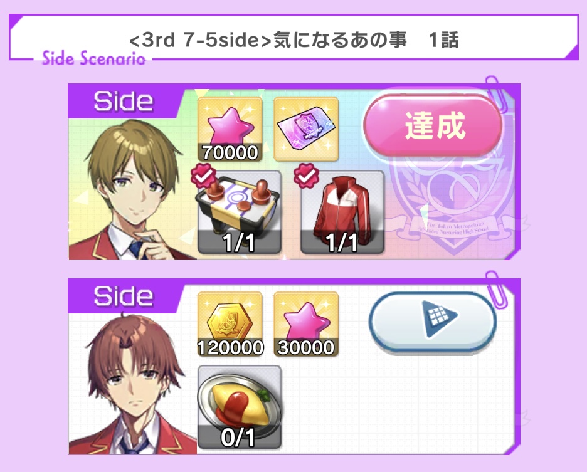The image size is (587, 472).
Task: Click checkmark badge on red jacket item
Action: coord(306,175)
